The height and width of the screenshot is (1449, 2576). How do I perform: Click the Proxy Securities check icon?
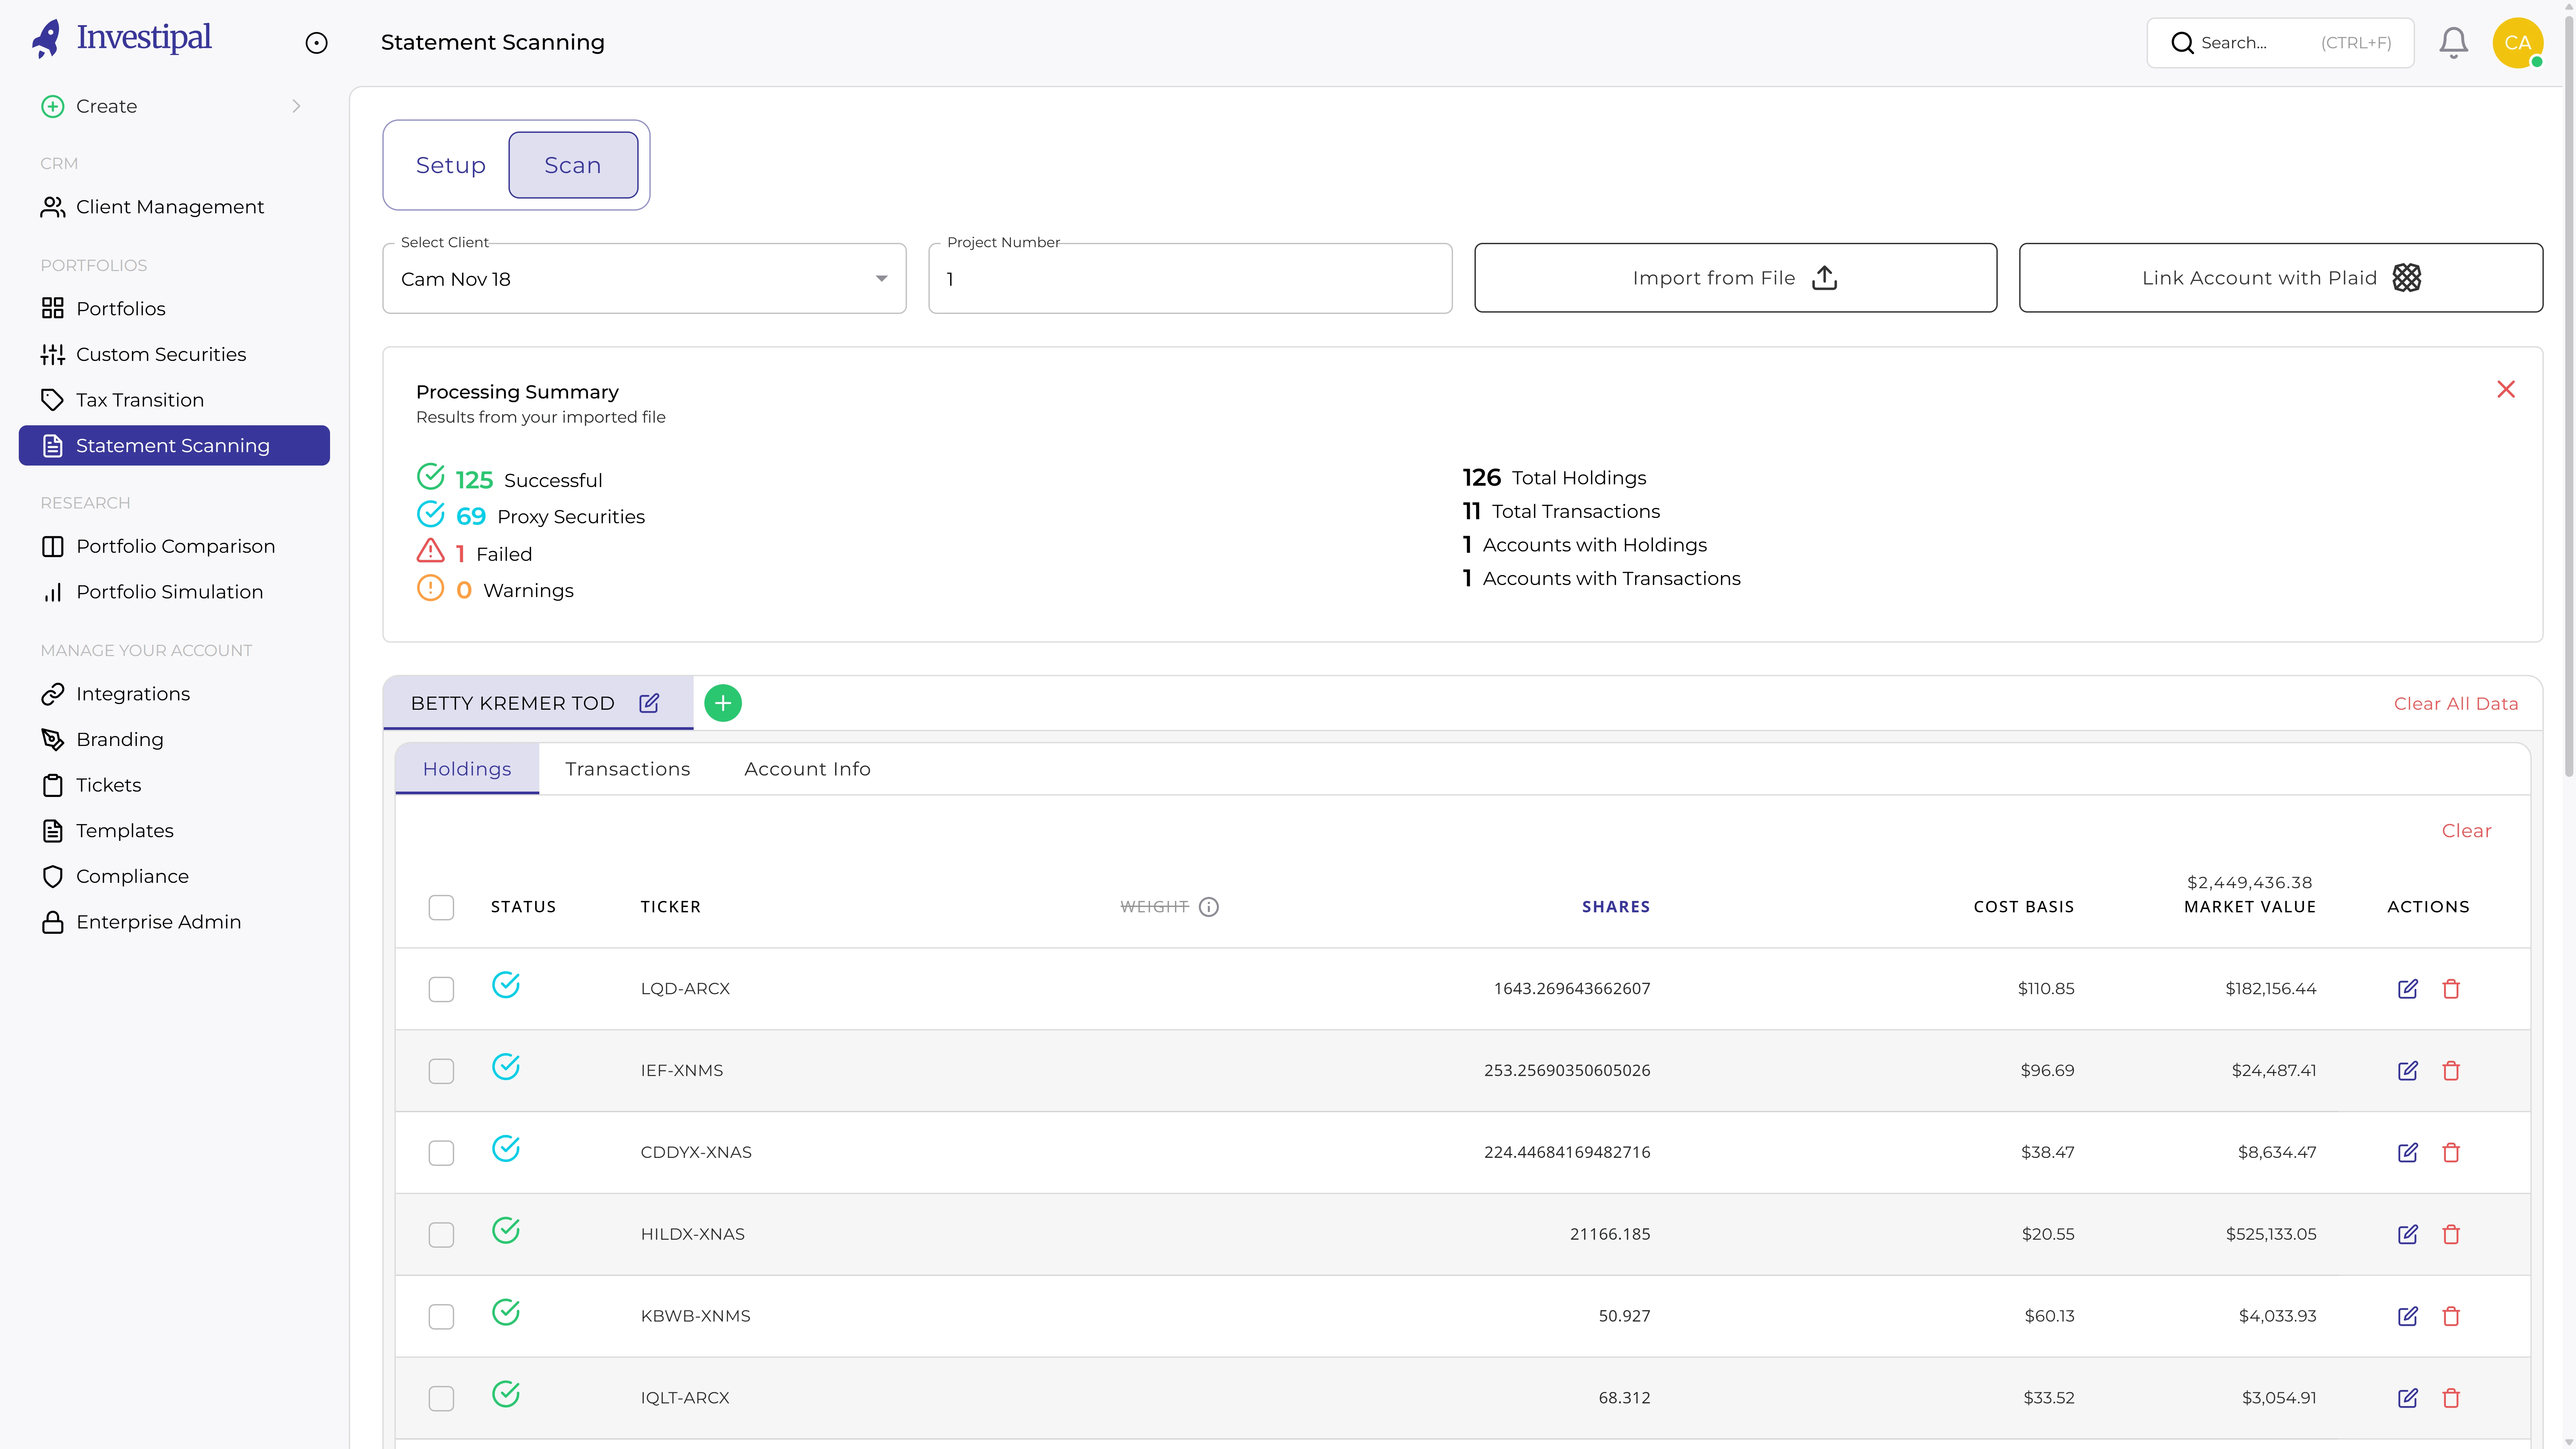click(430, 514)
